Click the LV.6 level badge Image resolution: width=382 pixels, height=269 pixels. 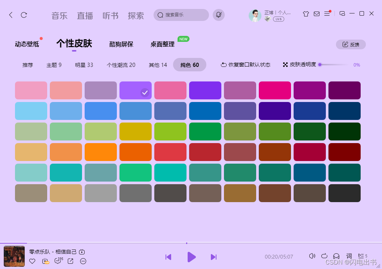coord(279,19)
